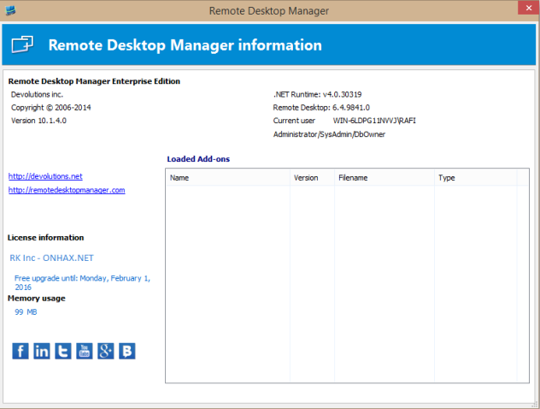Click the Memory usage heading

tap(37, 299)
